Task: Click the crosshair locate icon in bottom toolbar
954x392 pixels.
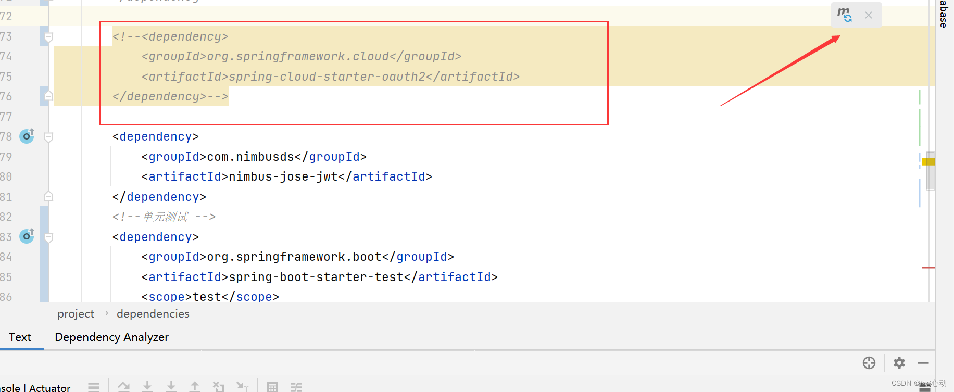Action: pyautogui.click(x=869, y=363)
